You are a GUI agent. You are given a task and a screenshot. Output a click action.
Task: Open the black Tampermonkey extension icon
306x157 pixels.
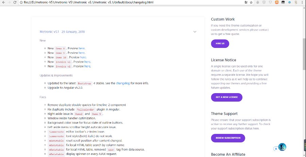(x=283, y=2)
